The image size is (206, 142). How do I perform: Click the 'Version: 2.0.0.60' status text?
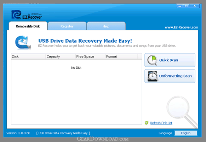(18, 133)
